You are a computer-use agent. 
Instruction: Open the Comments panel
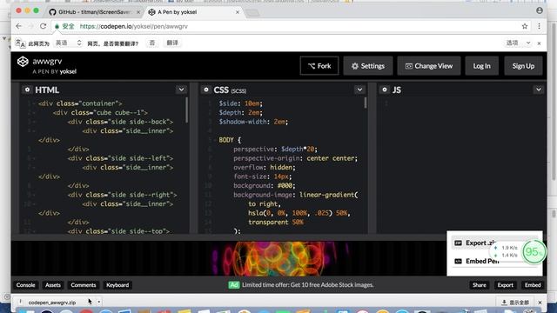click(x=84, y=285)
